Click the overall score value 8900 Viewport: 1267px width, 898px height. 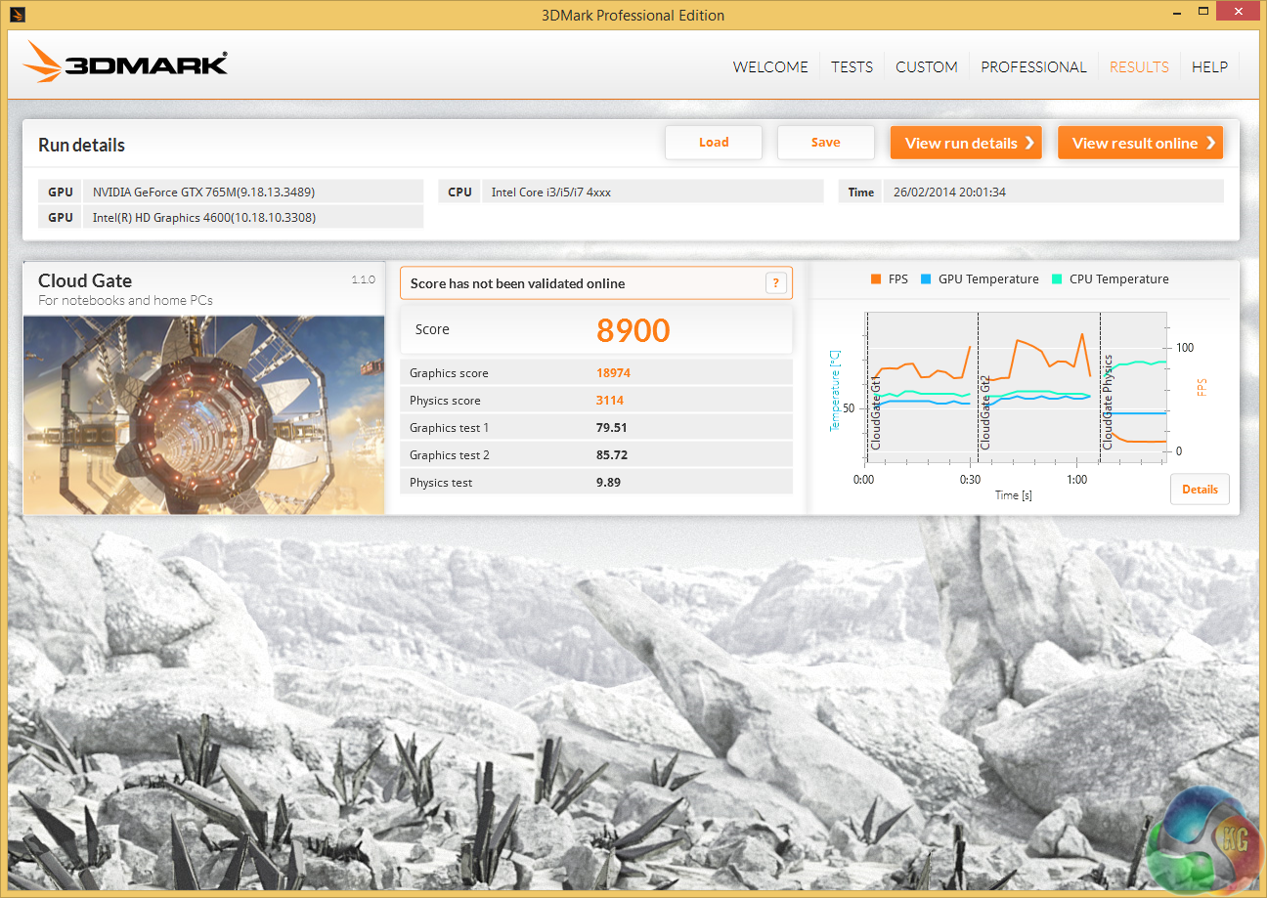click(x=633, y=330)
